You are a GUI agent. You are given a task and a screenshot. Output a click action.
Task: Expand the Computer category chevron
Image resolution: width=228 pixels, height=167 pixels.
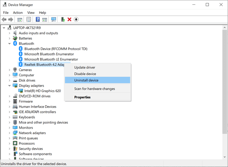pyautogui.click(x=9, y=75)
